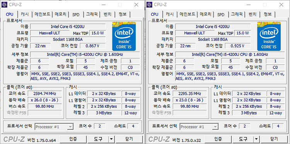Expand the 도구 dropdown arrow in x64 window
Screen dimensions: 290x144
tap(111, 139)
